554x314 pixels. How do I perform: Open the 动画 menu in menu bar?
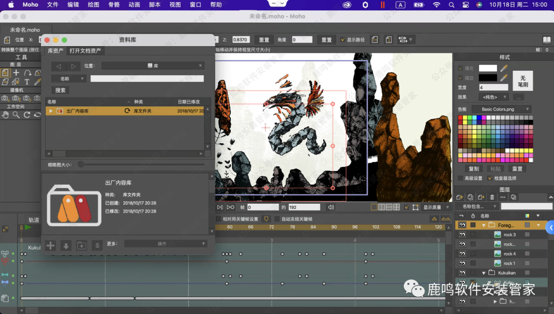pyautogui.click(x=134, y=5)
